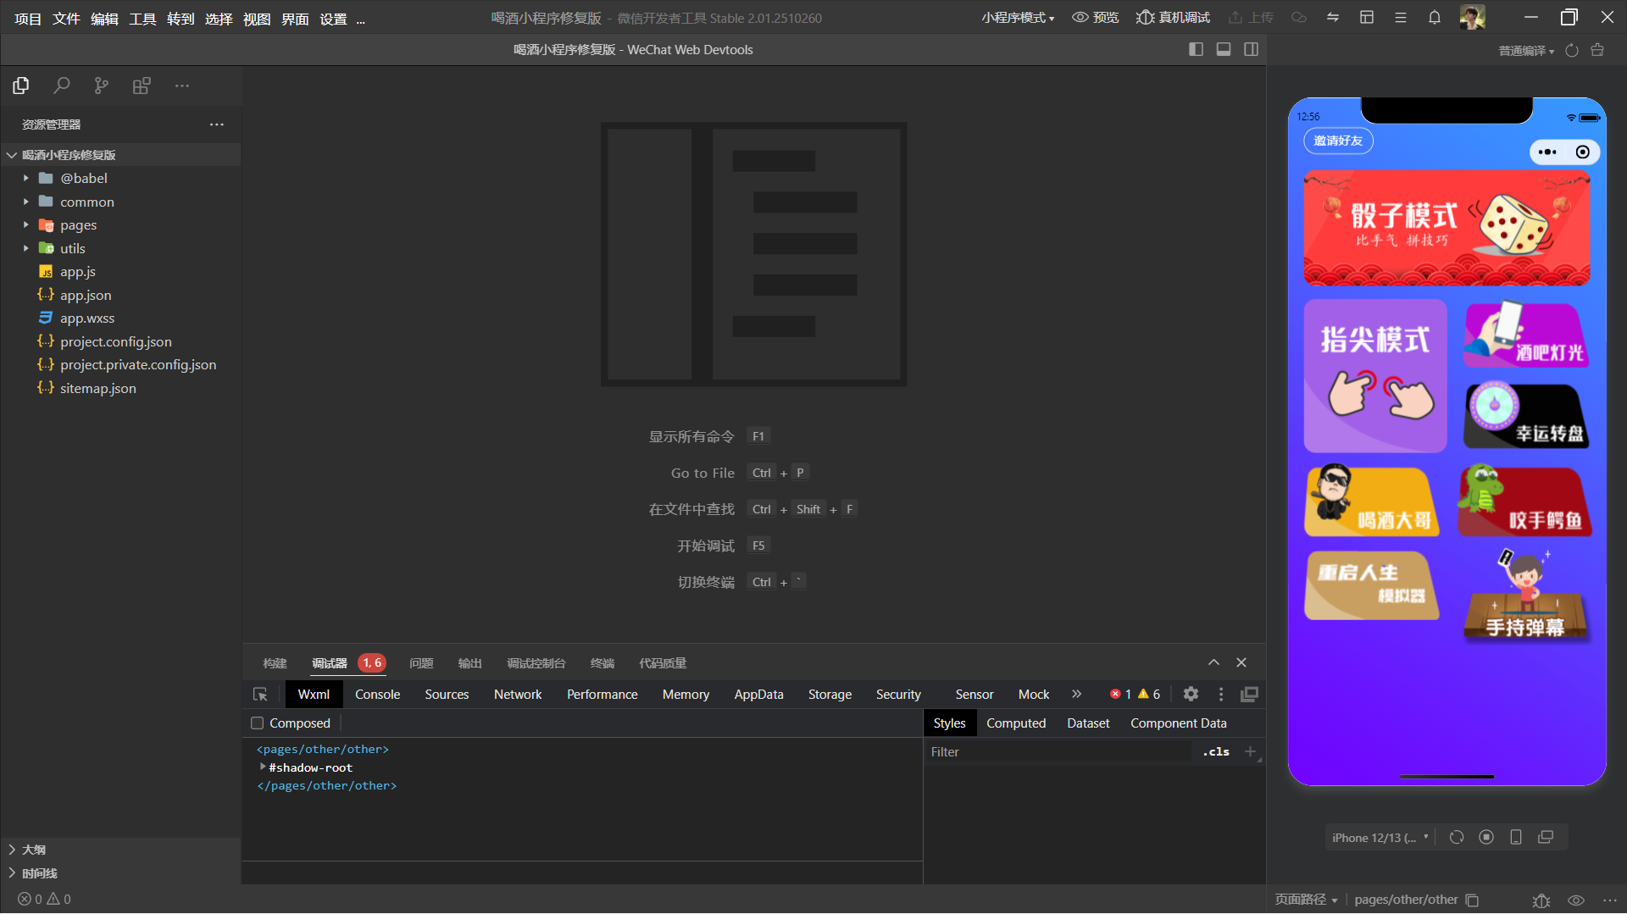1627x914 pixels.
Task: Open DevTools settings gear icon
Action: pos(1191,695)
